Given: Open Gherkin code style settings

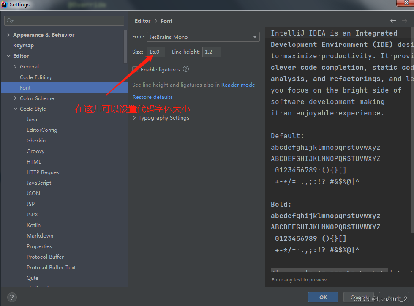Looking at the screenshot, I should pyautogui.click(x=36, y=141).
